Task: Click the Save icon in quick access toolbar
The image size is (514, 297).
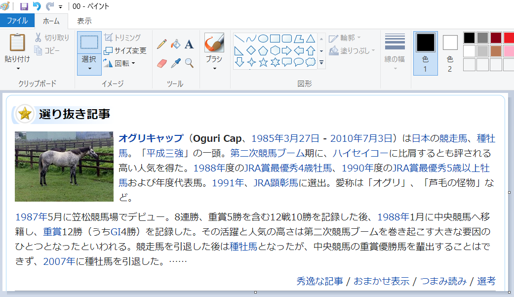Action: coord(24,6)
